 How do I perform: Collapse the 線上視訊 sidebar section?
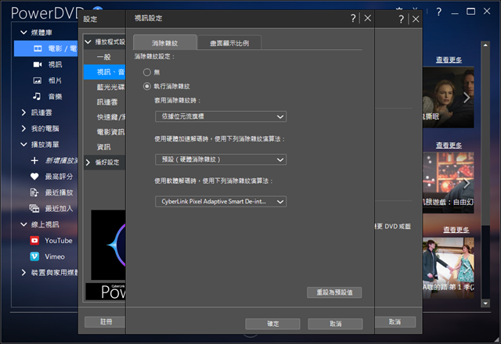(x=23, y=224)
